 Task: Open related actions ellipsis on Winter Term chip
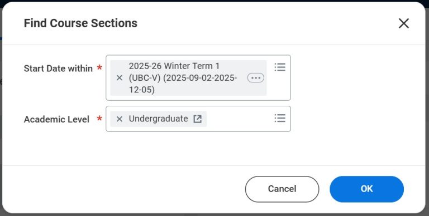pos(255,78)
